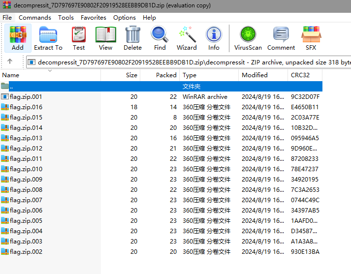The height and width of the screenshot is (274, 351).
Task: Click CRC32 value 34920195
Action: (x=305, y=179)
